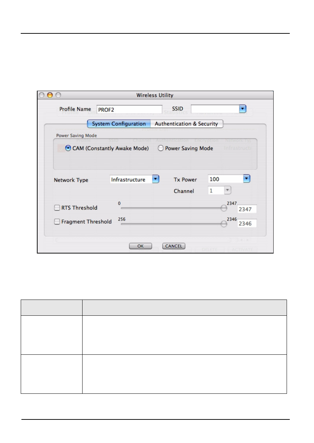Click the Profile Name input field
The height and width of the screenshot is (443, 314).
click(x=129, y=109)
